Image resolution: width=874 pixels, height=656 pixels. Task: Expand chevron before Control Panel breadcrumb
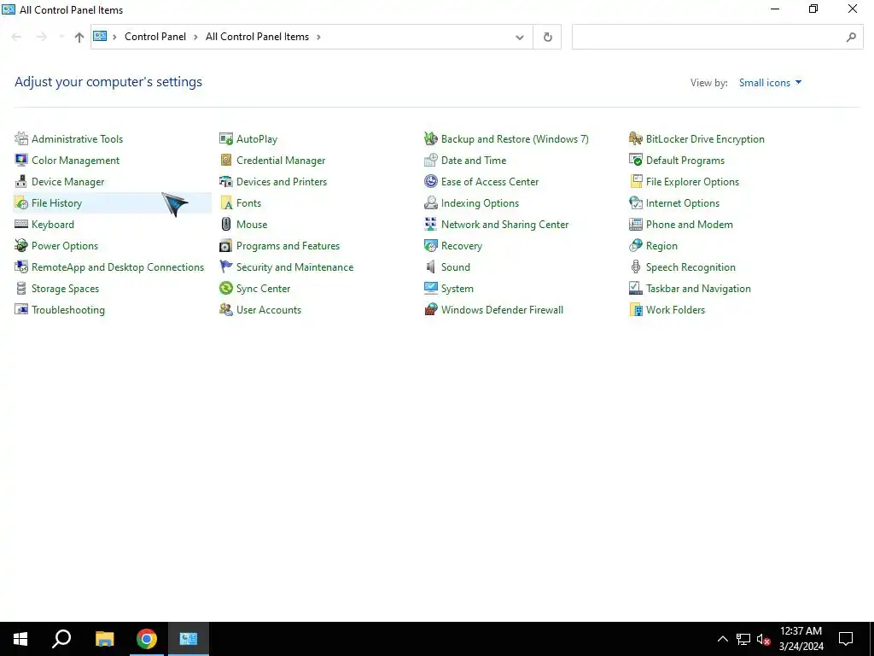coord(114,37)
